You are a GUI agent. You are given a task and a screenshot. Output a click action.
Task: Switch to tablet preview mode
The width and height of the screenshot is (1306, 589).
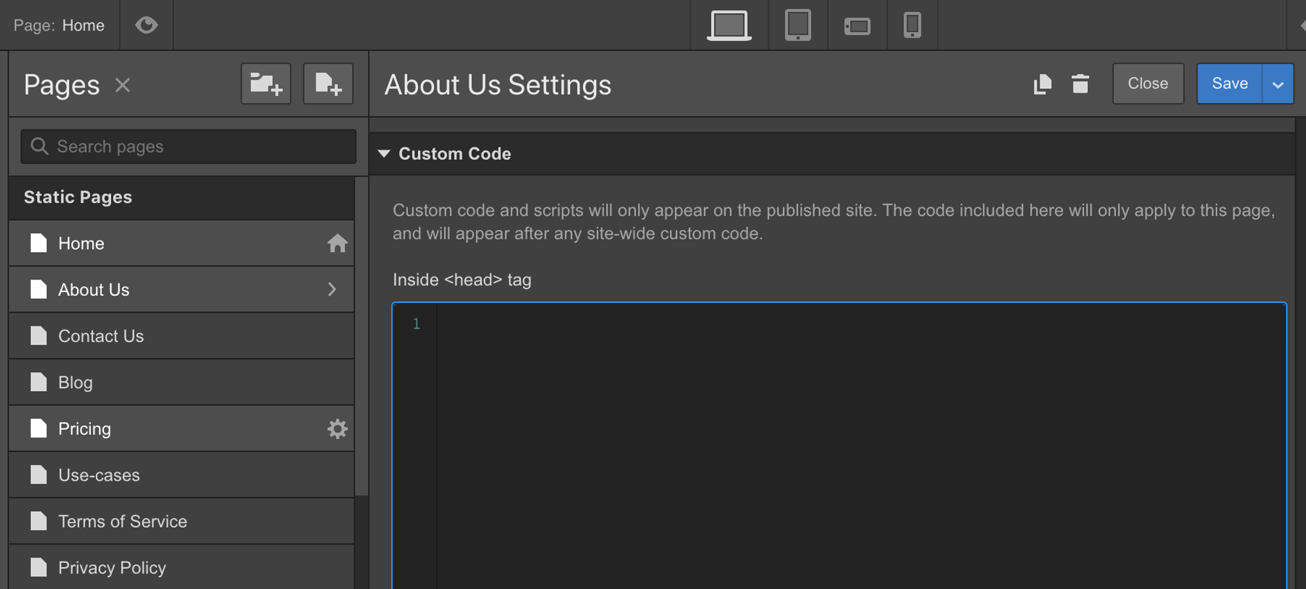tap(797, 25)
